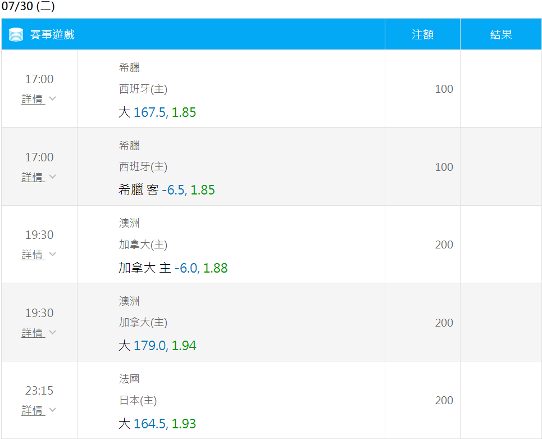Open 詳情 for 23:15 France-Japan bet
This screenshot has width=542, height=439.
click(33, 410)
